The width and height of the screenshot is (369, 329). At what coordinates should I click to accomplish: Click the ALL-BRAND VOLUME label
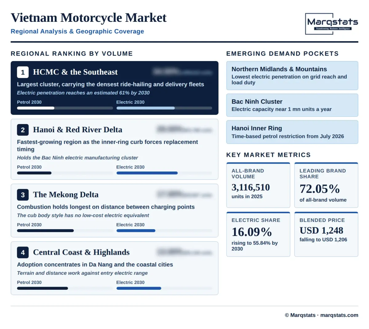pyautogui.click(x=248, y=174)
